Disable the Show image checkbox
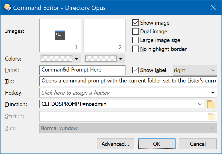This screenshot has height=154, width=222. (135, 23)
